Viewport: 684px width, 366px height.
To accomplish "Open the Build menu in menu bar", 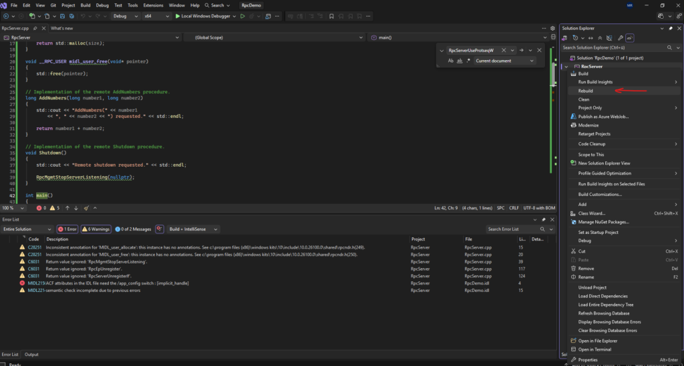I will (85, 5).
